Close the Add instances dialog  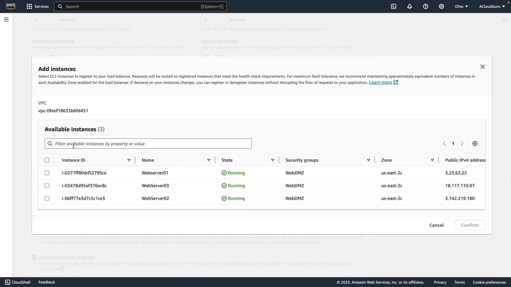coord(483,67)
